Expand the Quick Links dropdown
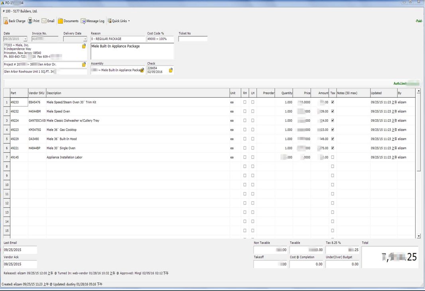425x291 pixels. coord(119,21)
